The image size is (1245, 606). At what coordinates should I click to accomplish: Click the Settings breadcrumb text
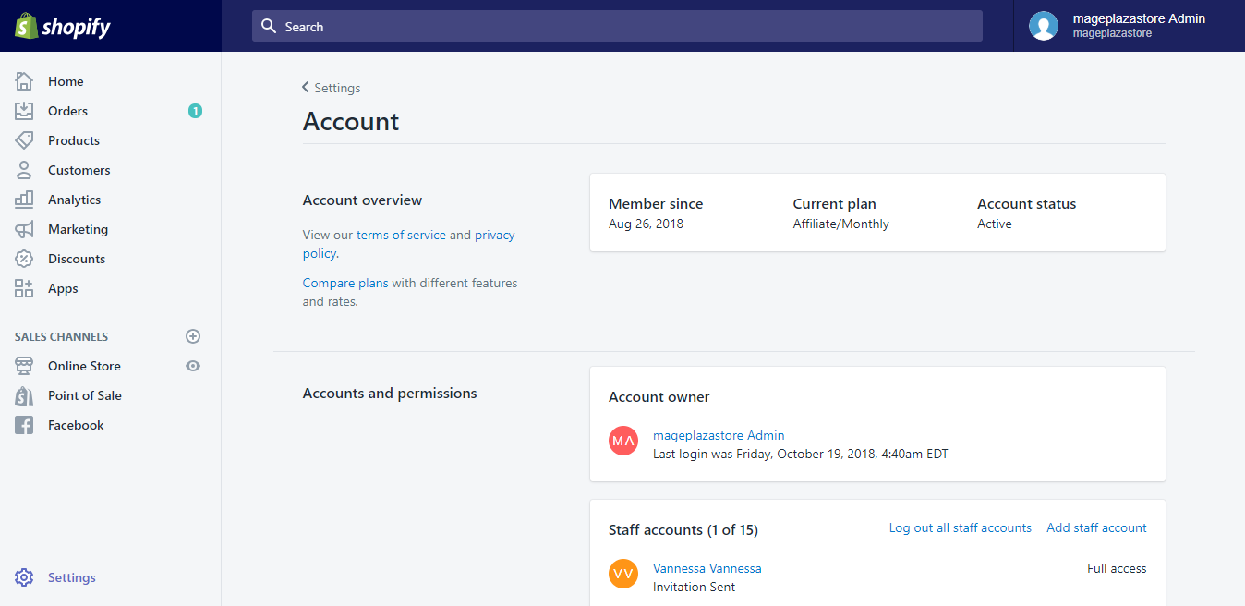(337, 88)
